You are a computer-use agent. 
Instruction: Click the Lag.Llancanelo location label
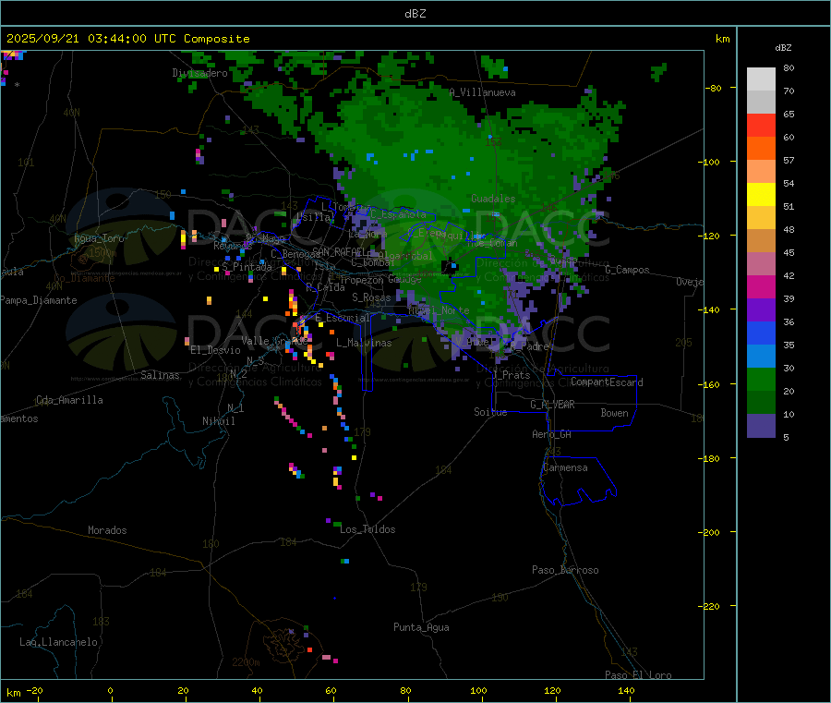(58, 642)
